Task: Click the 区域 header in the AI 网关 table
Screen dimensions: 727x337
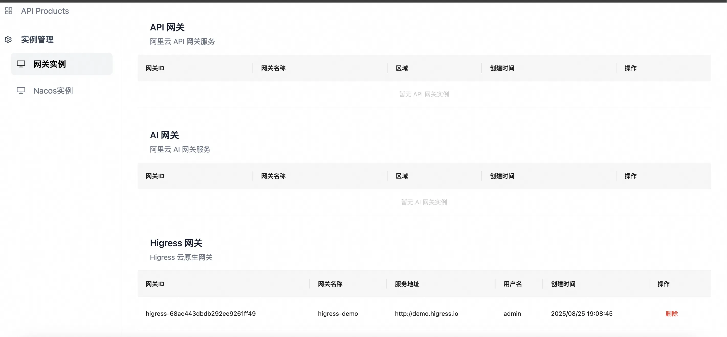Action: (x=402, y=176)
